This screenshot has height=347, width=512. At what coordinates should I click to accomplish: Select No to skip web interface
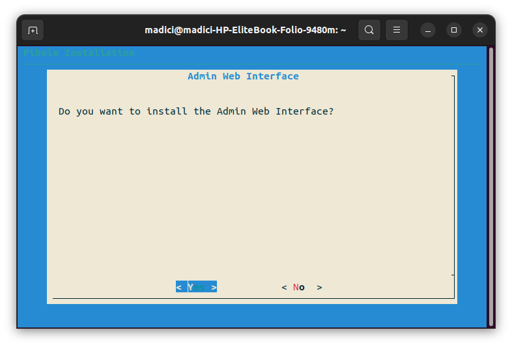coord(302,287)
